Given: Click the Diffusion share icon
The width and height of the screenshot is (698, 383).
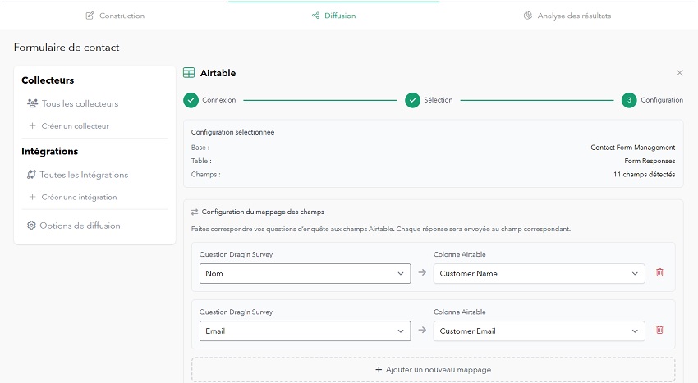Looking at the screenshot, I should tap(315, 16).
